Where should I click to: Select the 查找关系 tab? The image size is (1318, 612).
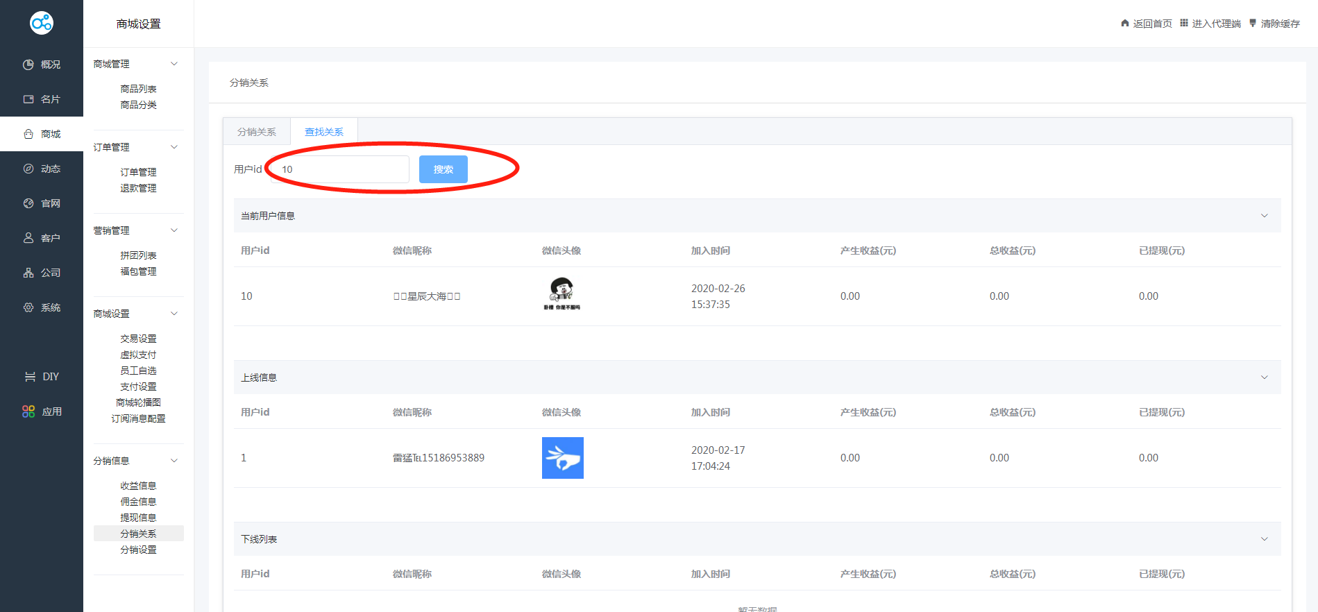(324, 132)
